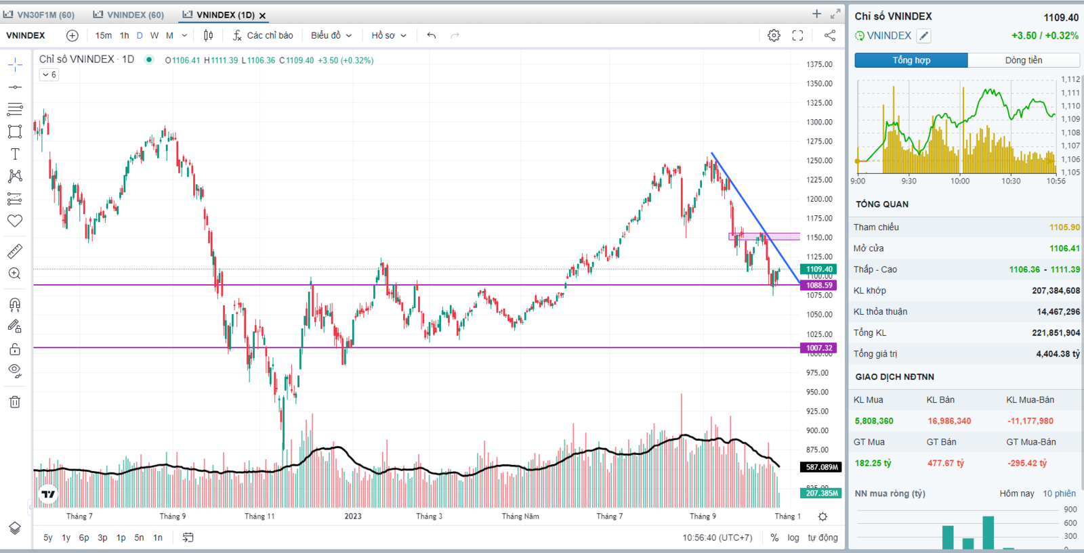Enter fullscreen mode for the chart
The height and width of the screenshot is (553, 1084).
[x=797, y=35]
